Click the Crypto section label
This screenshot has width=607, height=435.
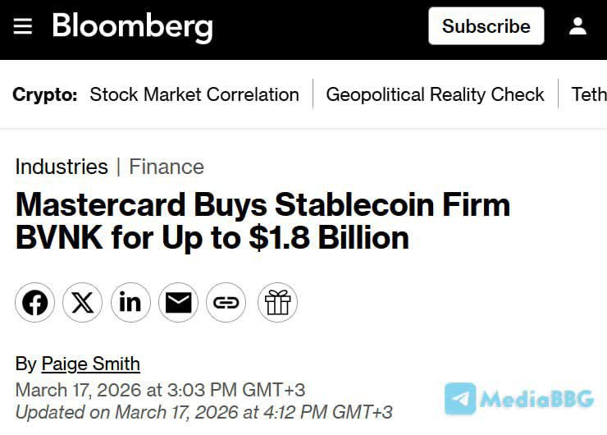pos(44,94)
